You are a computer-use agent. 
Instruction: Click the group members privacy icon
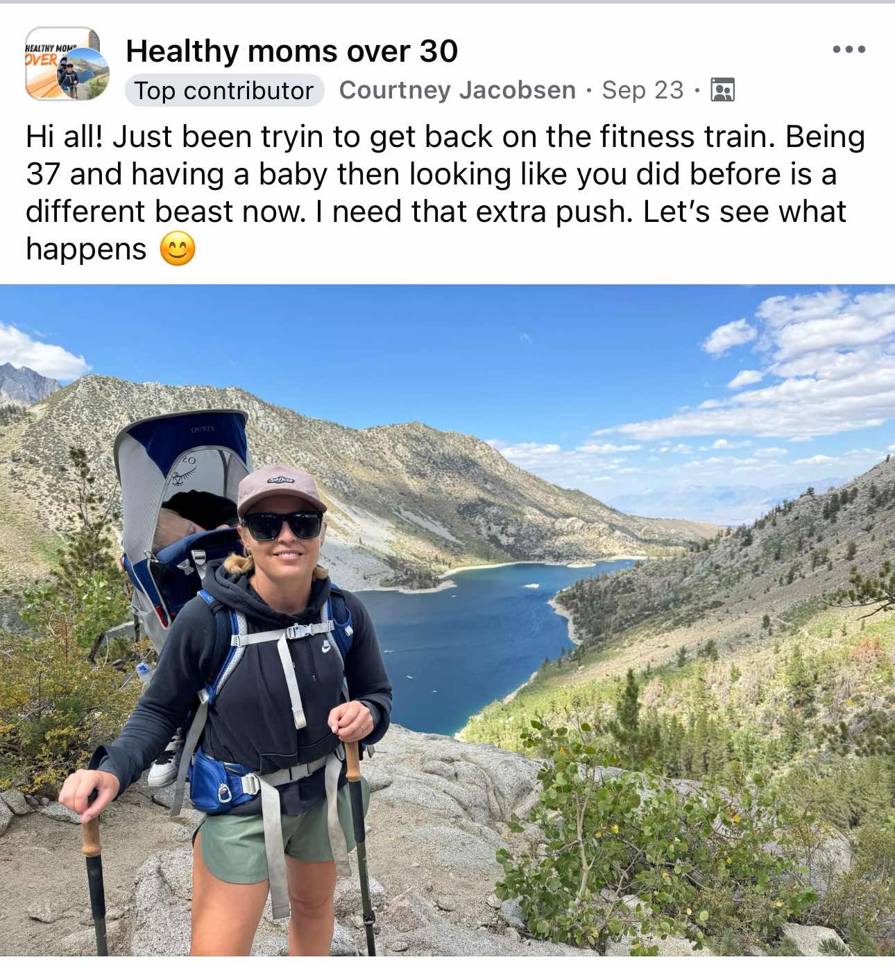coord(723,90)
